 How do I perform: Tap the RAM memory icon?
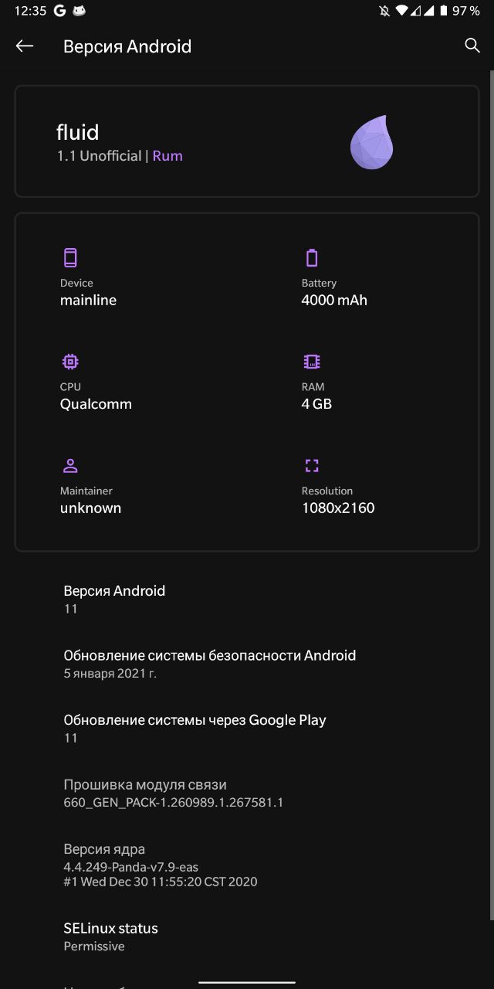coord(312,362)
